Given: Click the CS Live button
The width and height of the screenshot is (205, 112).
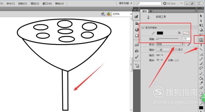Looking at the screenshot, I should [169, 4].
